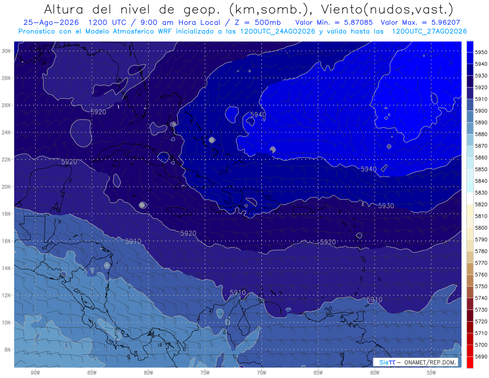Click legend value 5800
The height and width of the screenshot is (378, 489).
[x=481, y=228]
